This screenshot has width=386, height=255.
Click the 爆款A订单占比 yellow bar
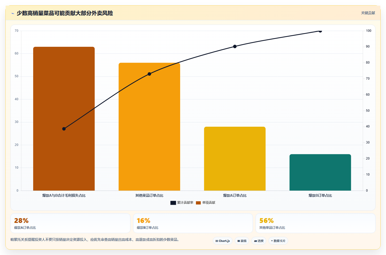tap(235, 159)
